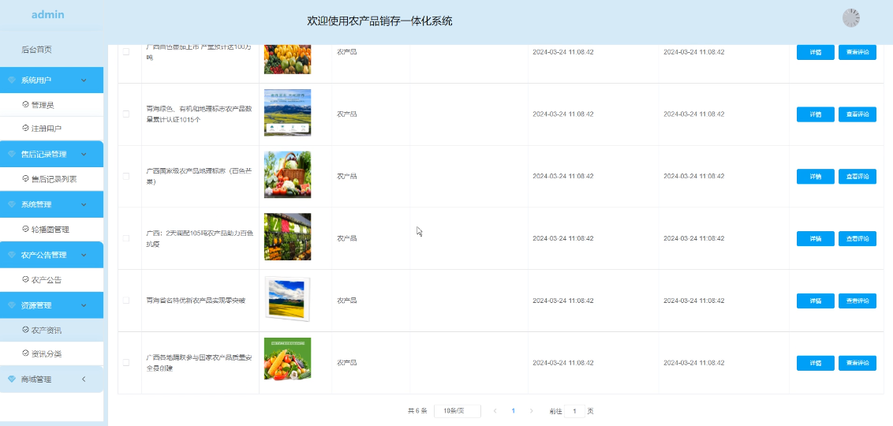Select the 农产资讯 menu item
893x426 pixels.
[52, 330]
